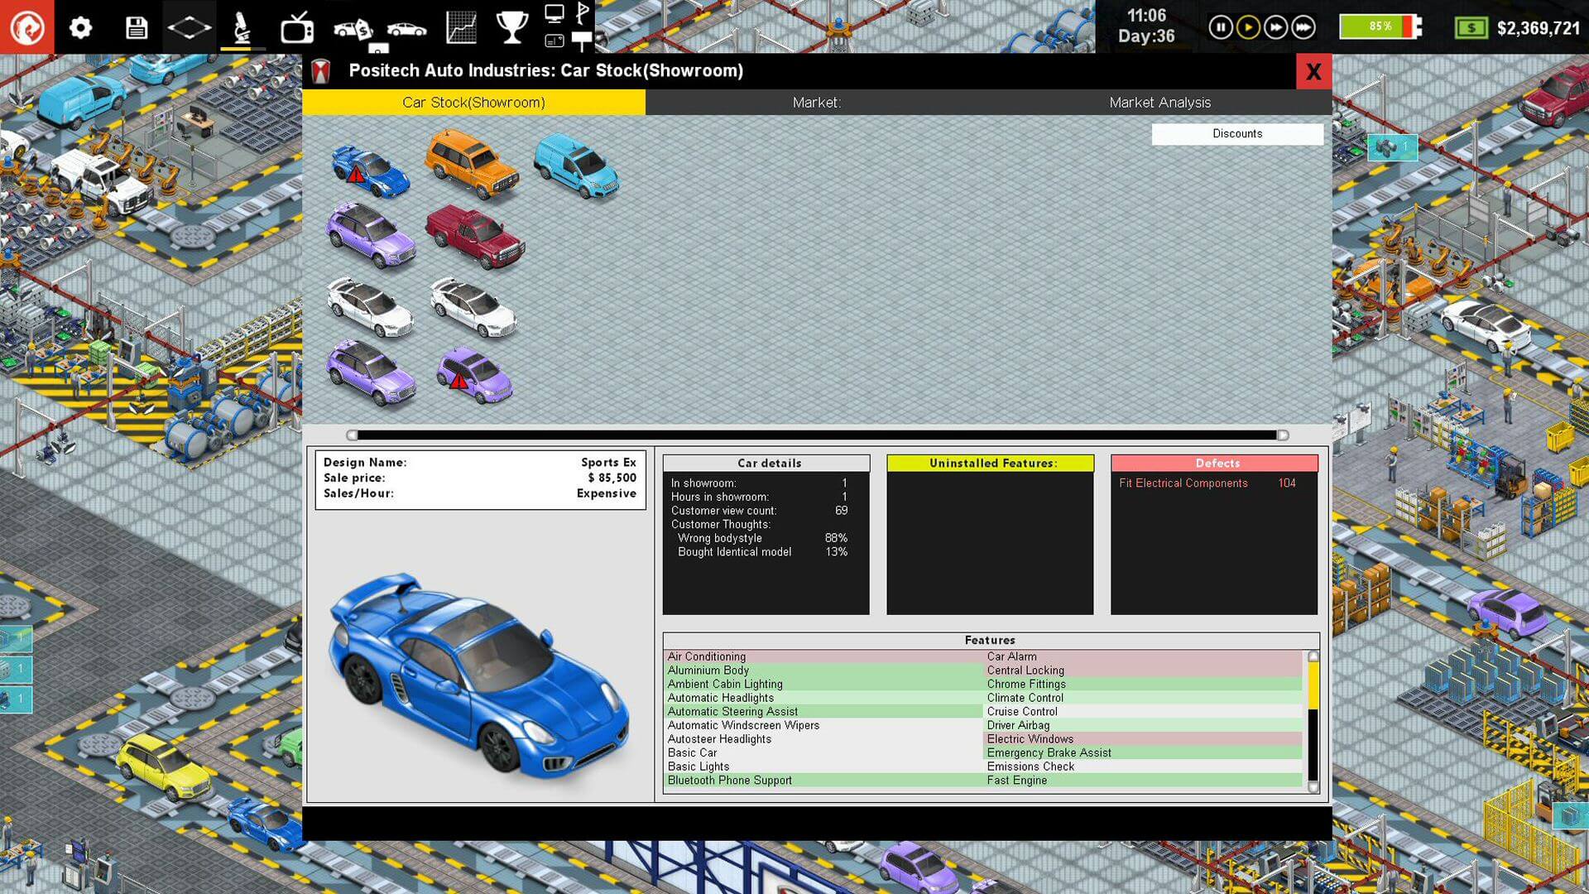Select the purple SUV in second row
The height and width of the screenshot is (894, 1589).
[x=370, y=235]
